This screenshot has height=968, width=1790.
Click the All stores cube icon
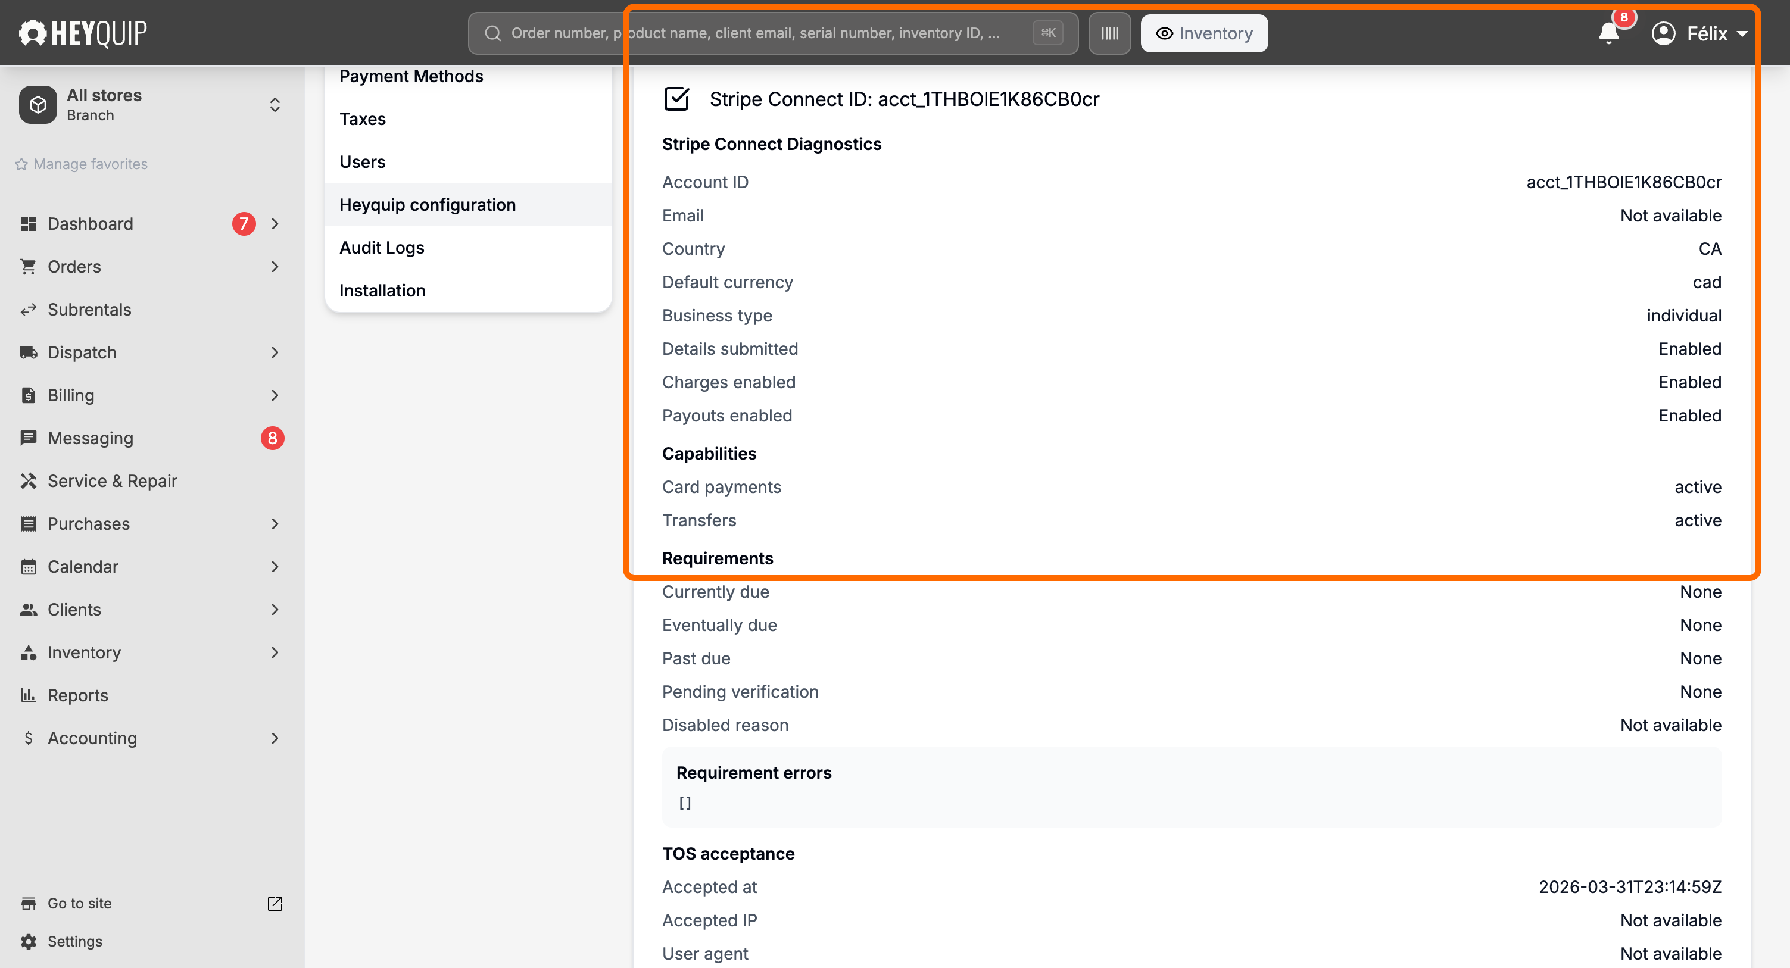38,105
